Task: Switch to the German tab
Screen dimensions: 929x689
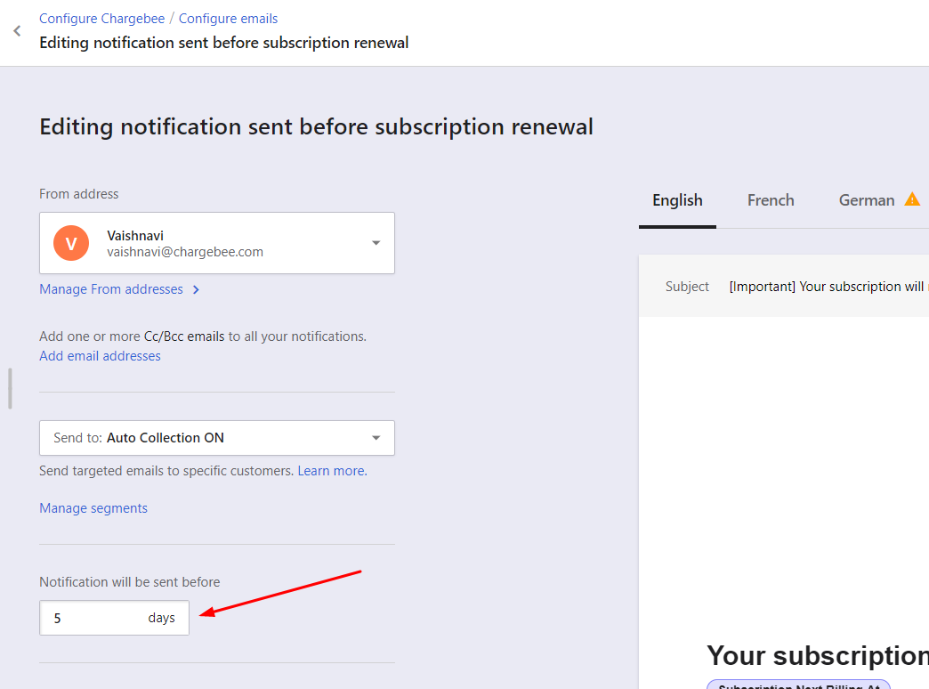Action: coord(866,200)
